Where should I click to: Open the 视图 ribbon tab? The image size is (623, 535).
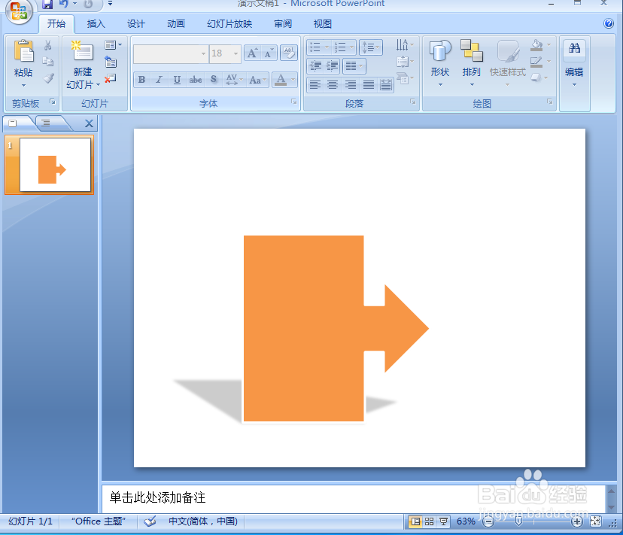pyautogui.click(x=323, y=24)
